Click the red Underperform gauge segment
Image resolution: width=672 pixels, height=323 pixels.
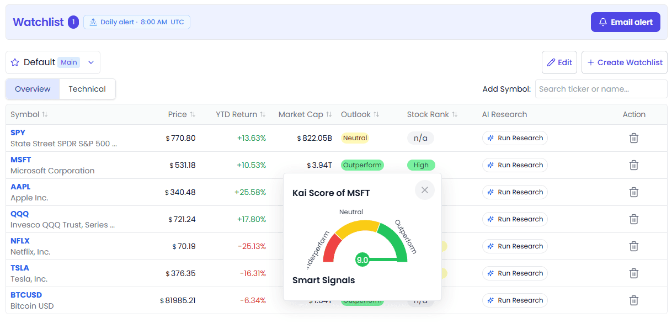(331, 247)
